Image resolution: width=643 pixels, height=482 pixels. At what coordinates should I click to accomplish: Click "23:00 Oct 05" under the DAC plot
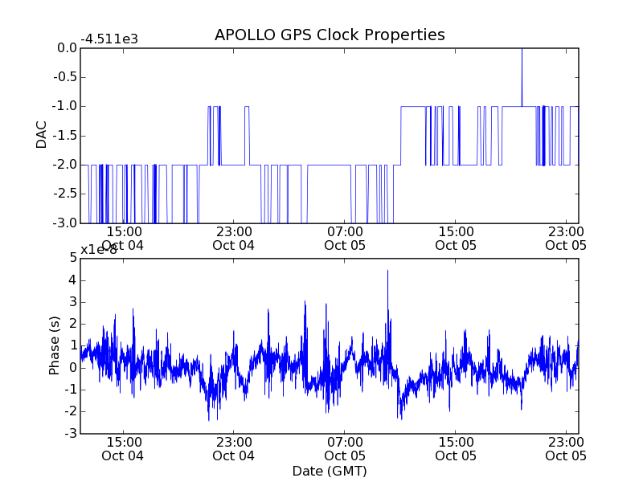pyautogui.click(x=566, y=239)
